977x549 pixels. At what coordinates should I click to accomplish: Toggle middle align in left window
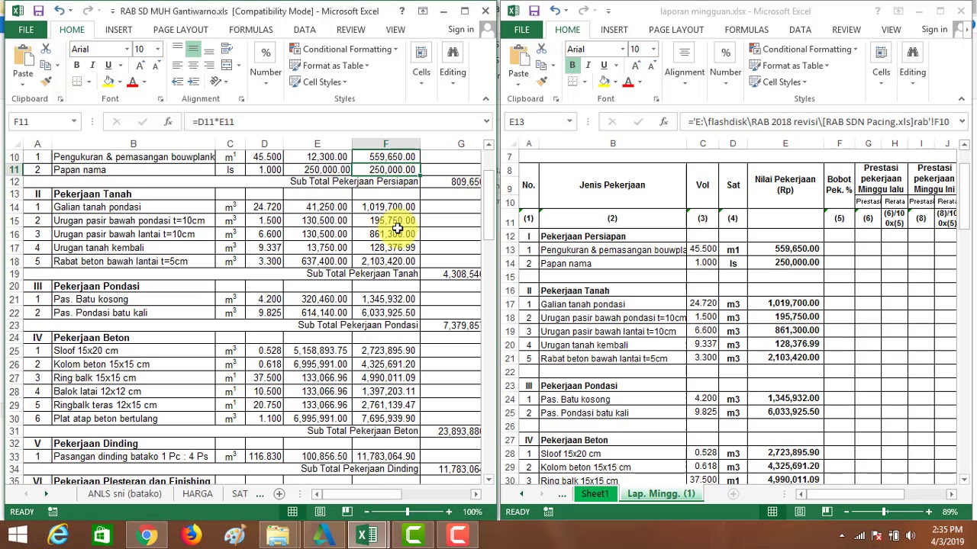pos(193,49)
